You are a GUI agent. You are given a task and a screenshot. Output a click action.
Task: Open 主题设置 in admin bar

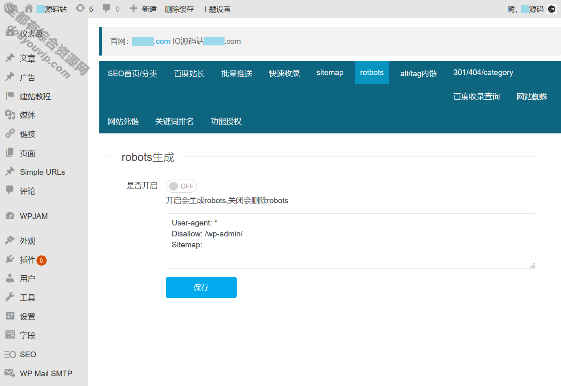tap(216, 9)
